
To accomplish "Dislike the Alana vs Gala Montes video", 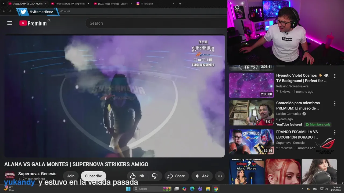I will [x=155, y=176].
